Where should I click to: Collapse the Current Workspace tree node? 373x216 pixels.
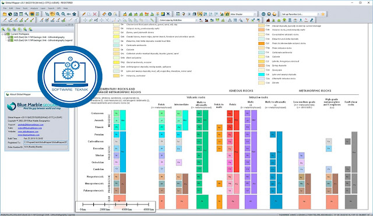click(2, 34)
